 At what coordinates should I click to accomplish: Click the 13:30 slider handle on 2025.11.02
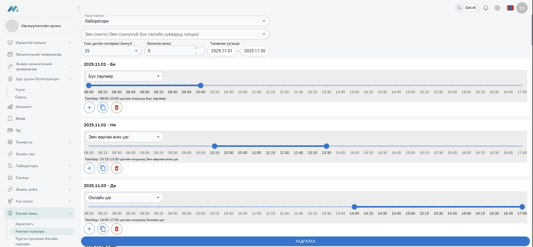[327, 146]
